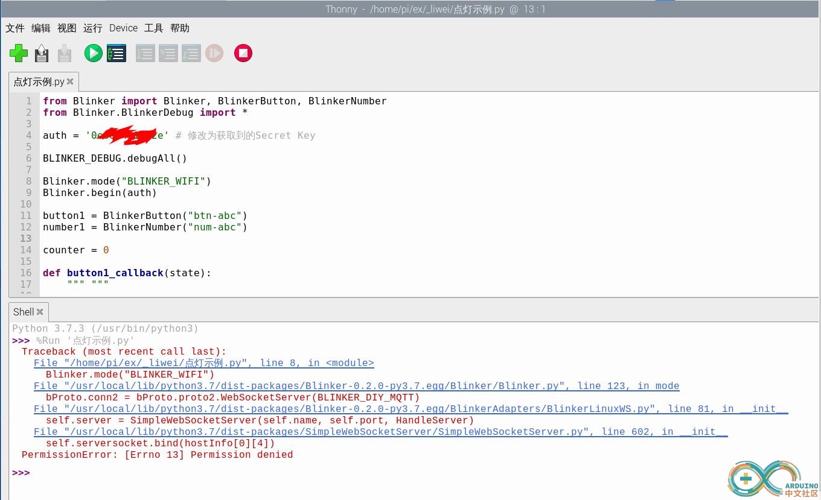Click line number 13 in the gutter
The image size is (821, 500).
click(26, 238)
